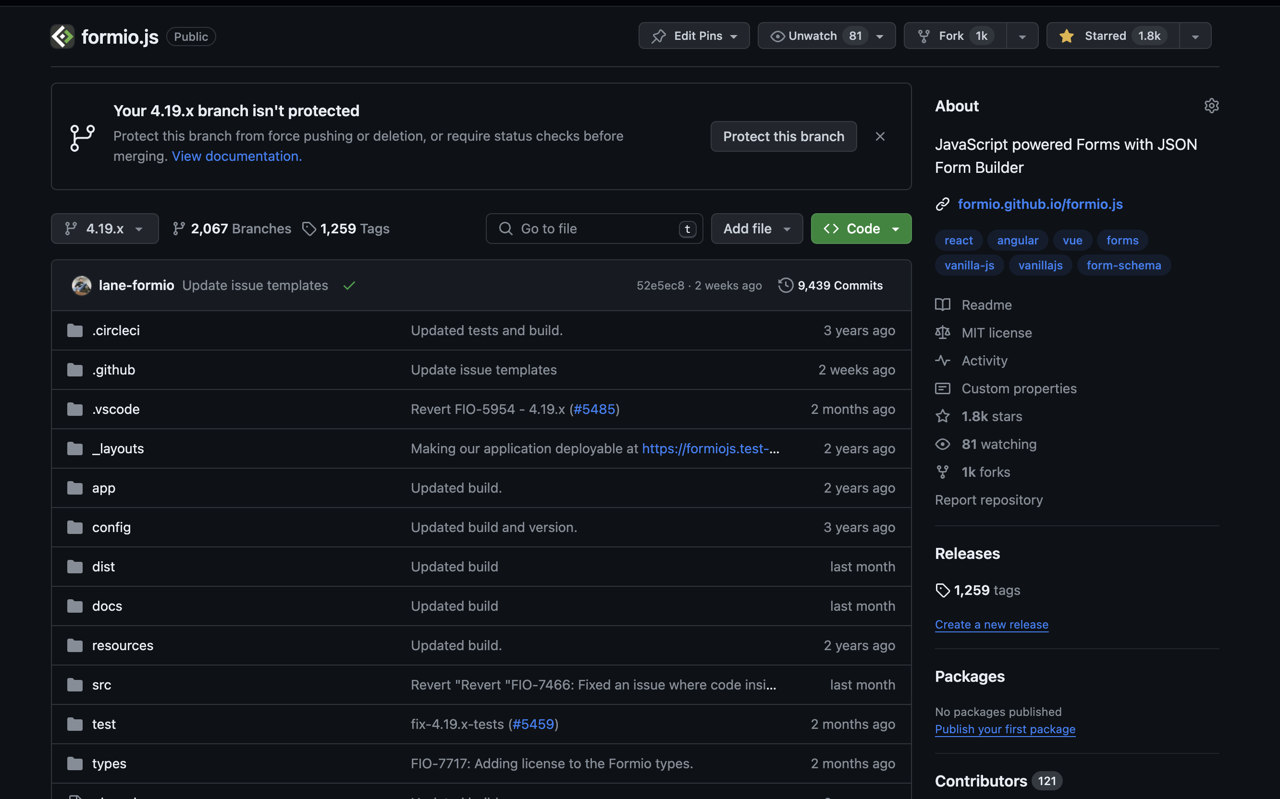Viewport: 1280px width, 799px height.
Task: Select the react topic tag
Action: 958,241
